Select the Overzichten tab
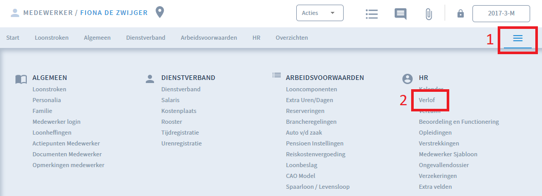Image resolution: width=542 pixels, height=196 pixels. click(292, 38)
